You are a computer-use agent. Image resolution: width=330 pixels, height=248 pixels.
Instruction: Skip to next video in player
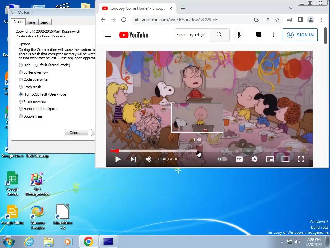pos(133,159)
